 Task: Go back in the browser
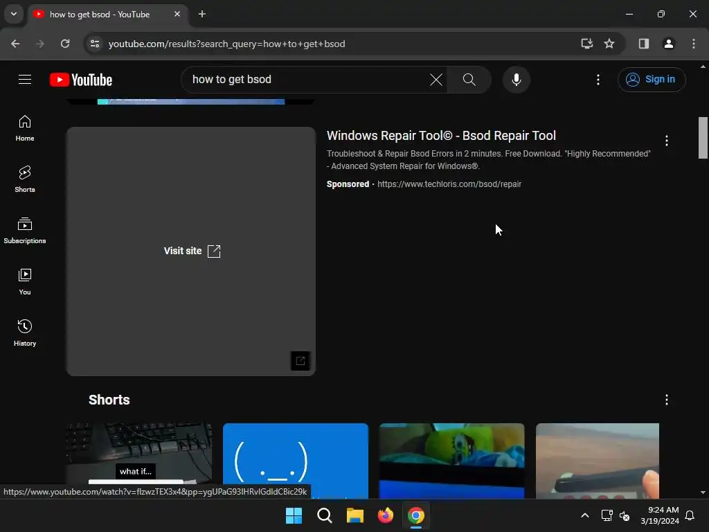coord(15,44)
